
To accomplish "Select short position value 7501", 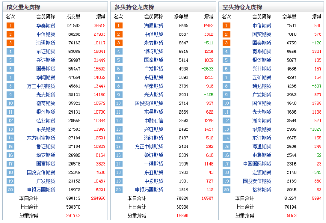I will (292, 25).
